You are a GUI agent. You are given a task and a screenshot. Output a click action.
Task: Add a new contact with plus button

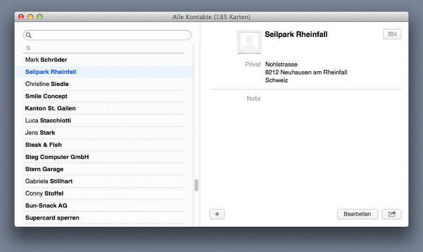(x=217, y=214)
